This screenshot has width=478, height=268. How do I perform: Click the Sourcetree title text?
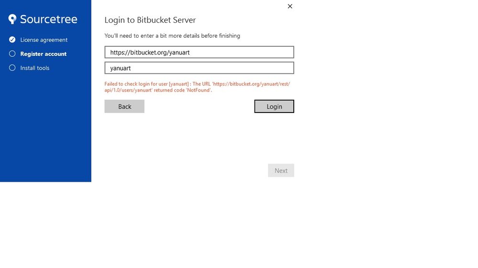coord(48,19)
